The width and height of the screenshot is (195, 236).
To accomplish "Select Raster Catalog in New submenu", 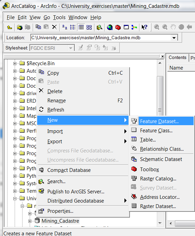I will click(162, 179).
